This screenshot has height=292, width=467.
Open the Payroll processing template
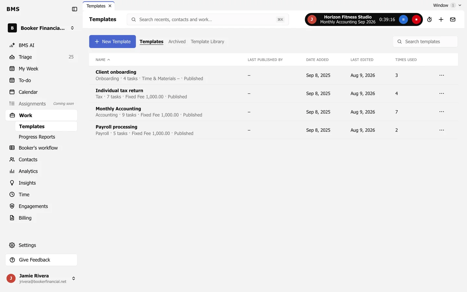116,127
